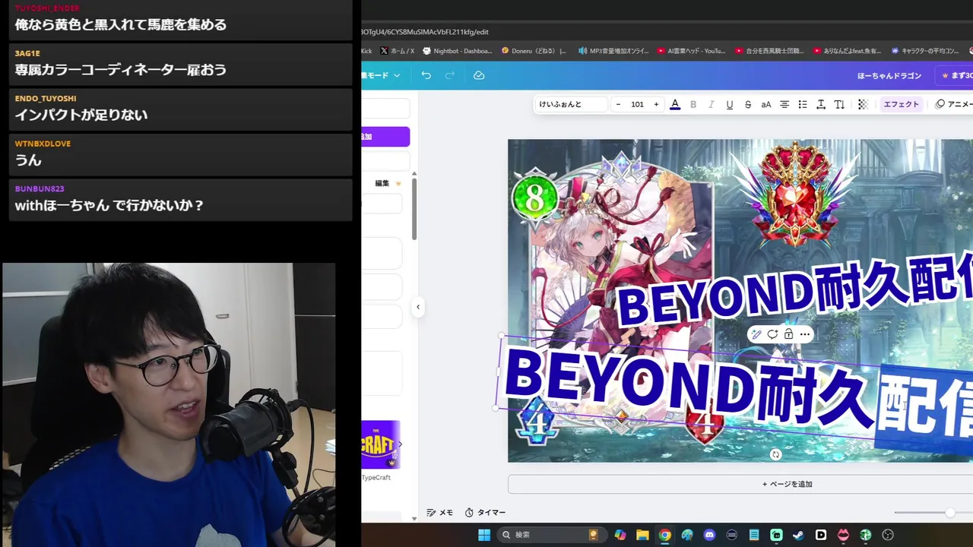Open the TypeCraft app thumbnail

(x=379, y=444)
